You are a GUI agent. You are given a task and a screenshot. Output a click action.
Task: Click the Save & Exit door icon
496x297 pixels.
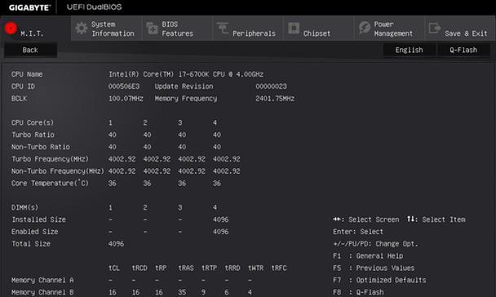click(435, 29)
